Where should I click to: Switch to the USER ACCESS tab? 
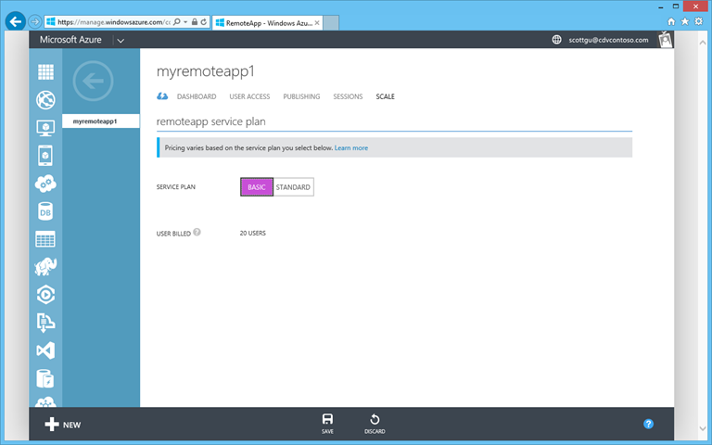point(249,96)
